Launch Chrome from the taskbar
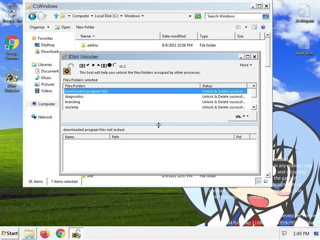 (x=60, y=234)
